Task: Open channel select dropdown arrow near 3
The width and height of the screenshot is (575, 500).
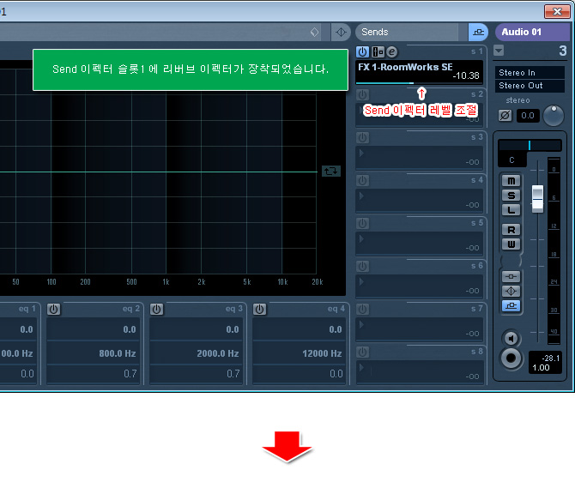Action: click(x=499, y=50)
